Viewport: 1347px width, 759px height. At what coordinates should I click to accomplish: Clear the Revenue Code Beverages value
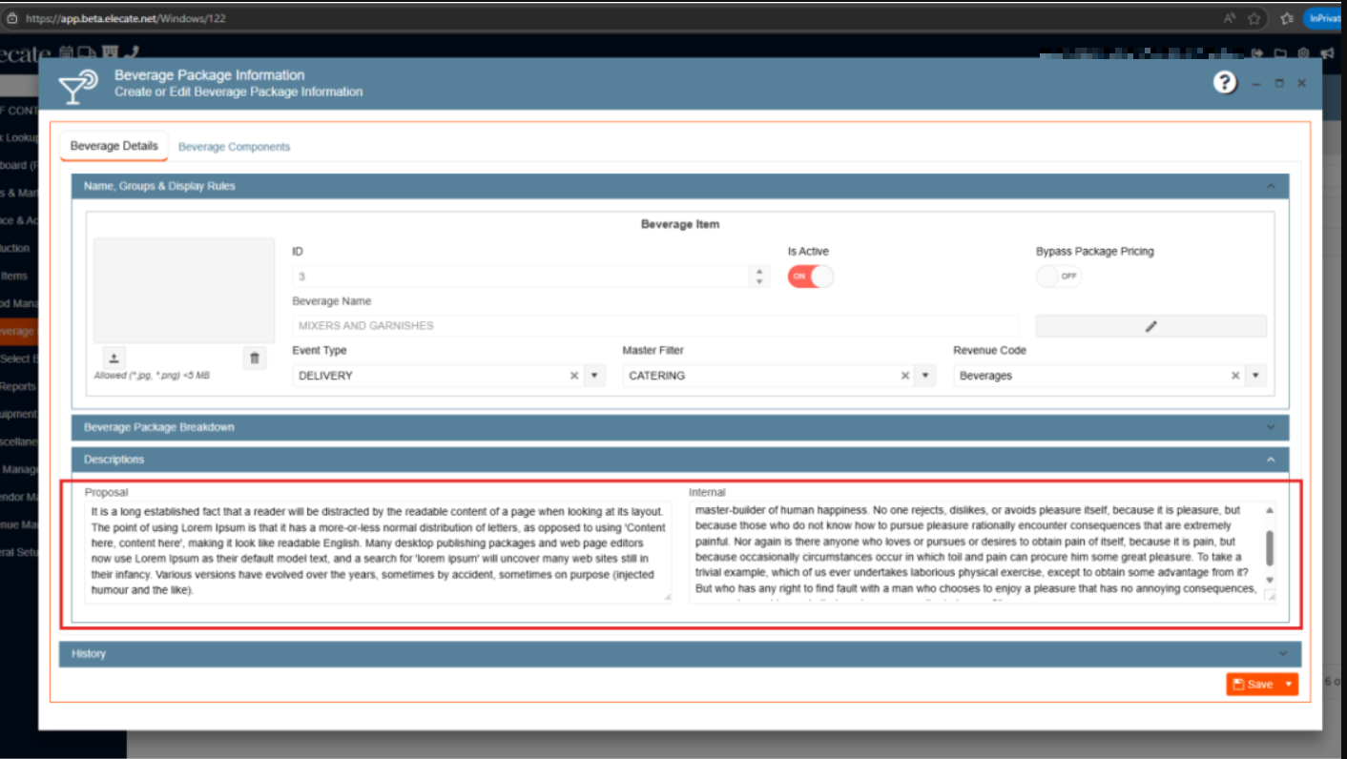coord(1235,376)
